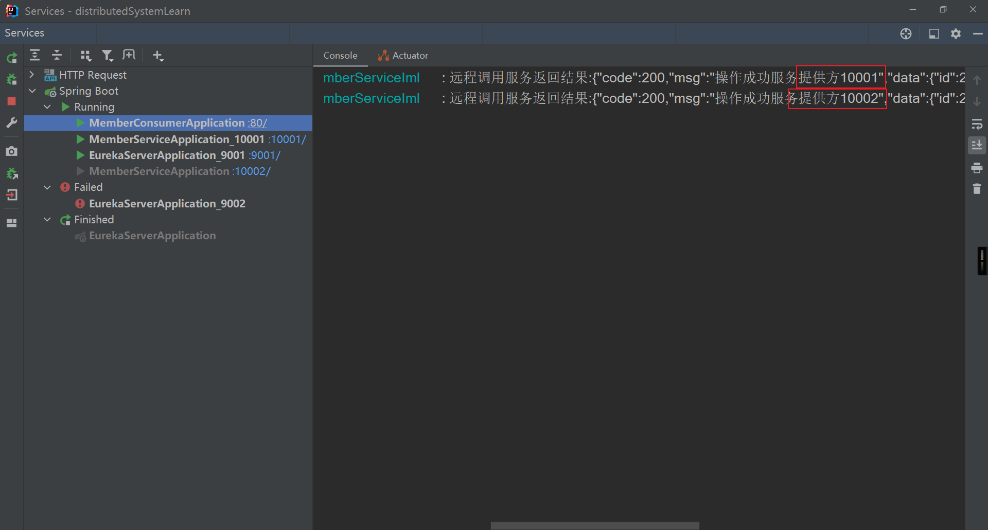The width and height of the screenshot is (988, 530).
Task: Click the Expand All toolbar icon
Action: point(34,55)
